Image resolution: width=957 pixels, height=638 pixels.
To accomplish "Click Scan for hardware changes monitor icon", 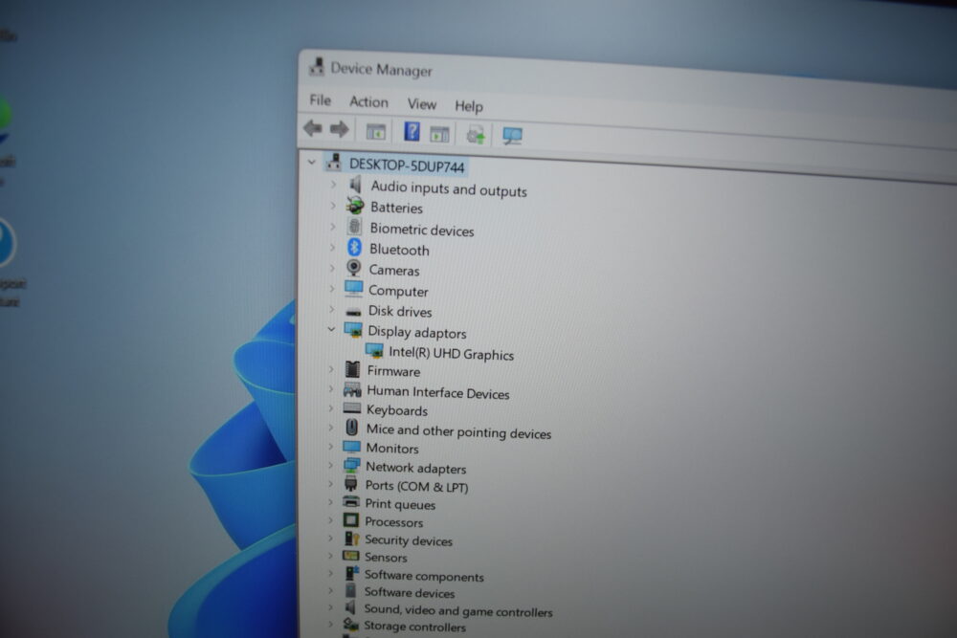I will (x=512, y=136).
